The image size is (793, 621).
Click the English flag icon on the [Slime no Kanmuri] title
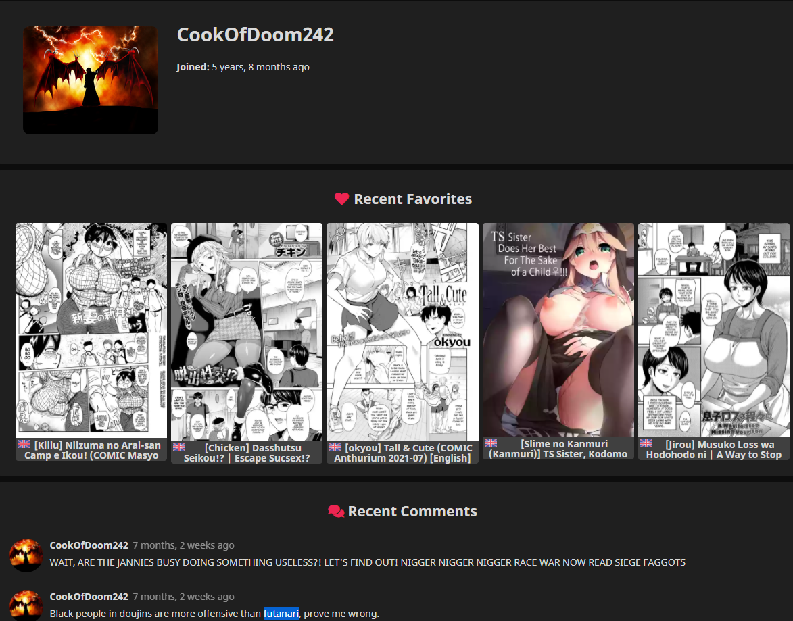(x=491, y=443)
